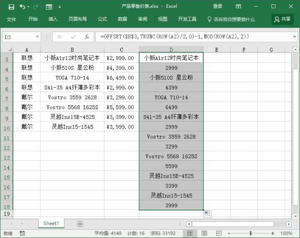Expand the Name Box dropdown arrow
The width and height of the screenshot is (300, 238).
click(37, 37)
